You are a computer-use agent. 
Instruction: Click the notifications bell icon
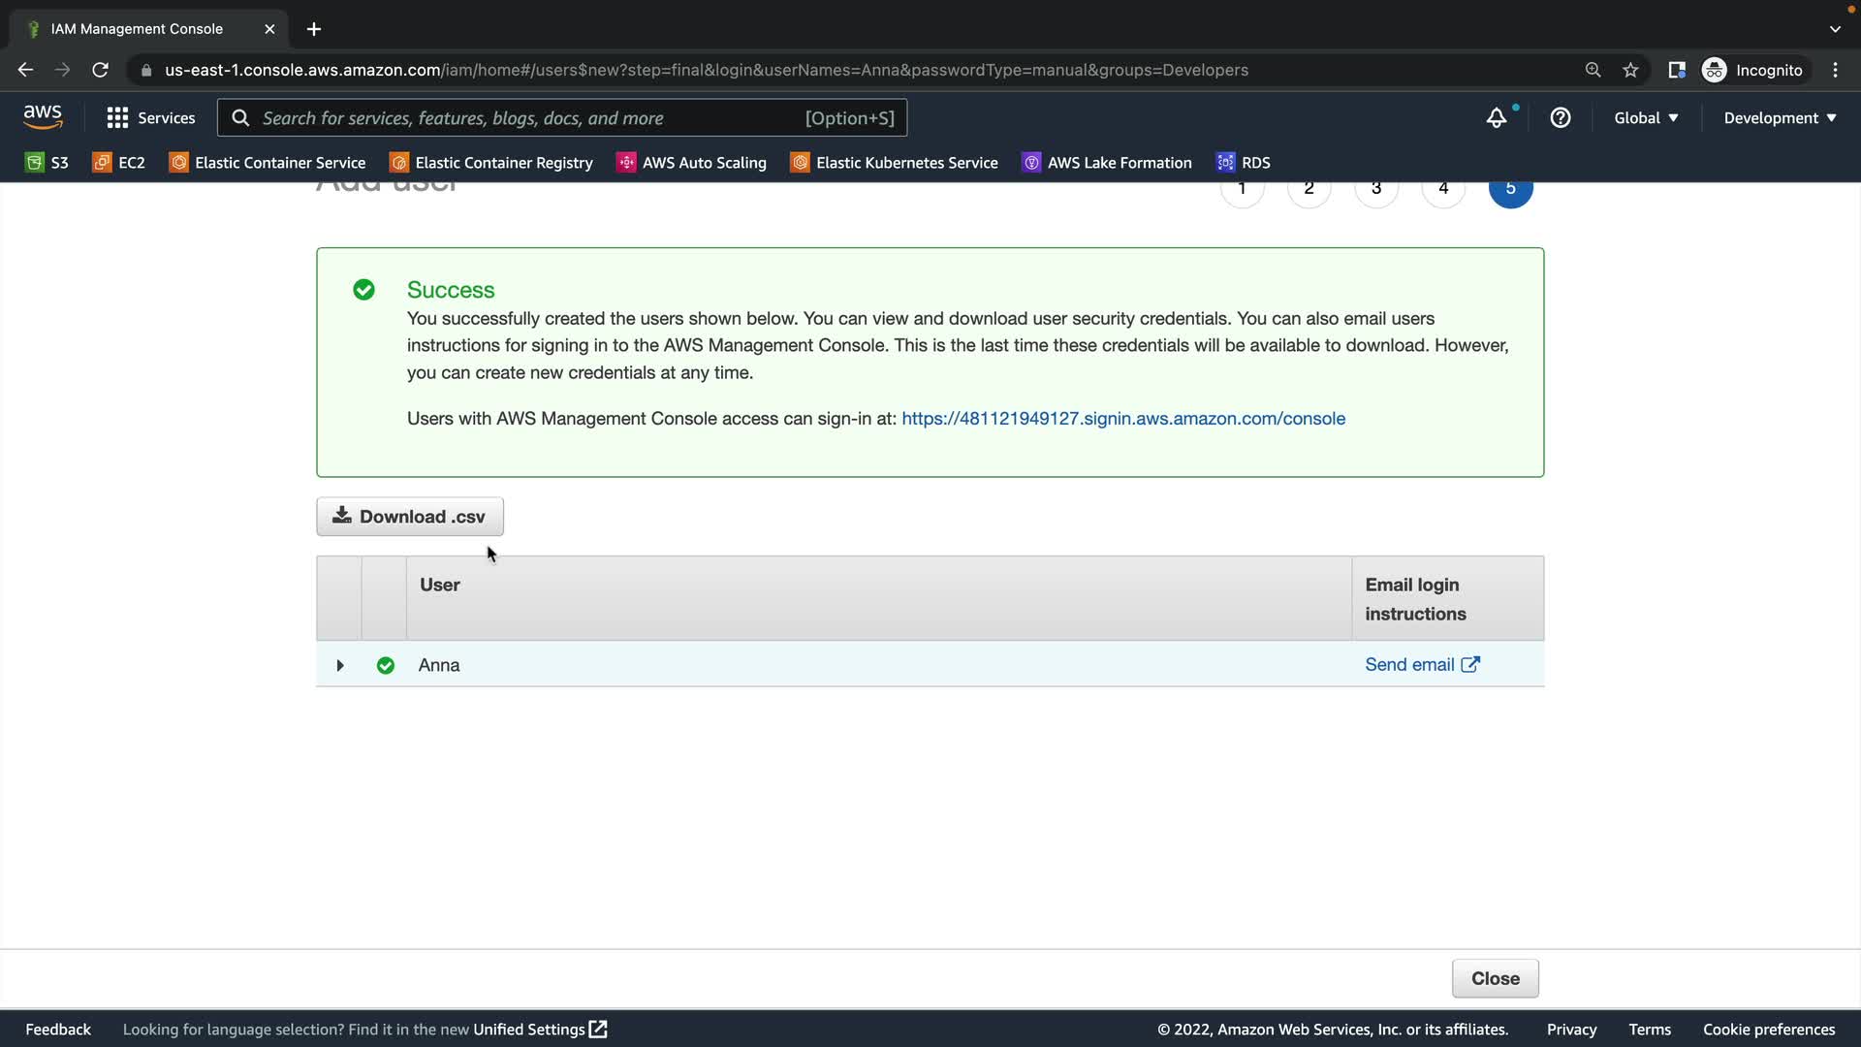click(x=1497, y=118)
